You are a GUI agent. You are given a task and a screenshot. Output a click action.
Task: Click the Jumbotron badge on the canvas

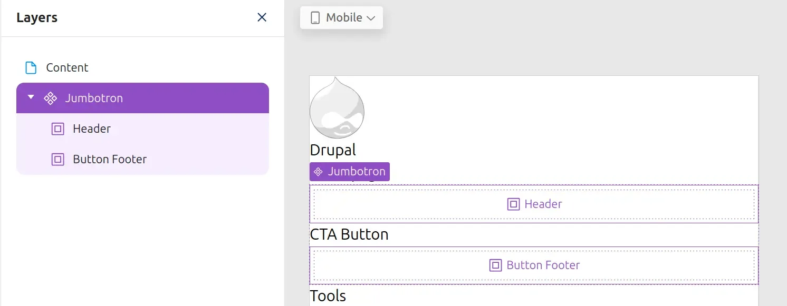pyautogui.click(x=349, y=171)
